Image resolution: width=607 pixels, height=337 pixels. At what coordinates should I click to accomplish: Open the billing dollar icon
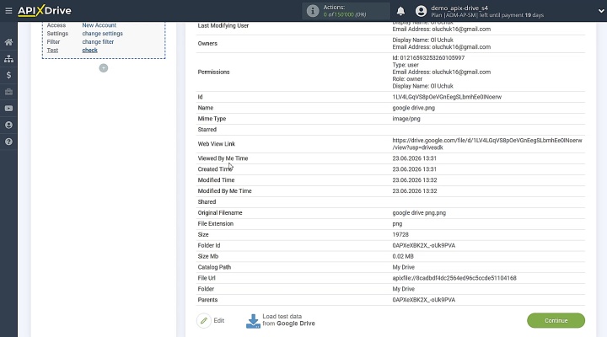(x=8, y=75)
